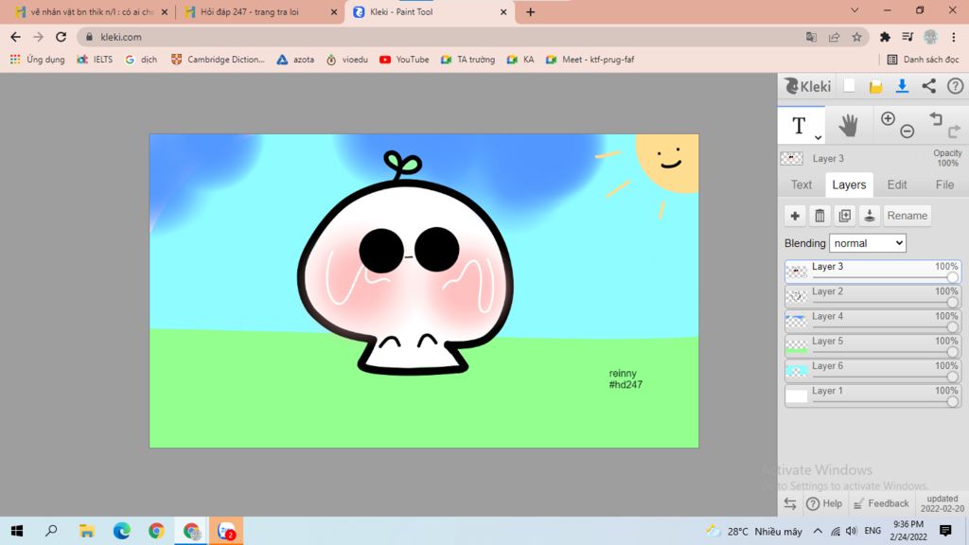The height and width of the screenshot is (545, 969).
Task: Zoom out with the minus magnifier
Action: pyautogui.click(x=907, y=131)
